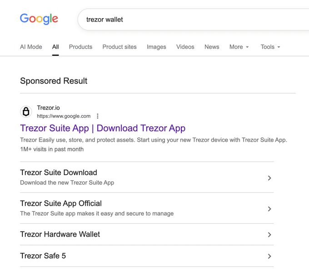Image resolution: width=309 pixels, height=277 pixels.
Task: Click the Trezor Suite Download chevron arrow
Action: 269,178
